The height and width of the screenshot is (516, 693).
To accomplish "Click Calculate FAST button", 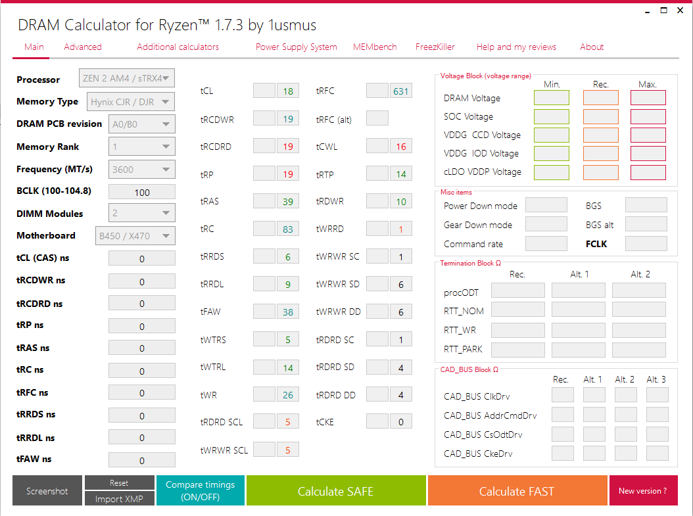I will [x=517, y=491].
